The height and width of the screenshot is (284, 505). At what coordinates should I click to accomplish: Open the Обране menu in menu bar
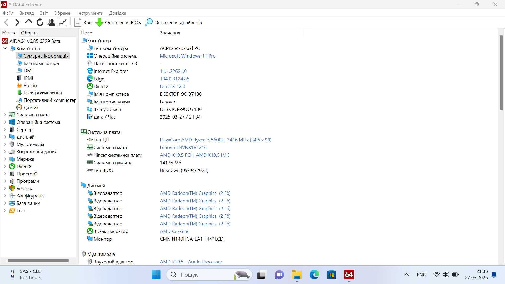[62, 13]
